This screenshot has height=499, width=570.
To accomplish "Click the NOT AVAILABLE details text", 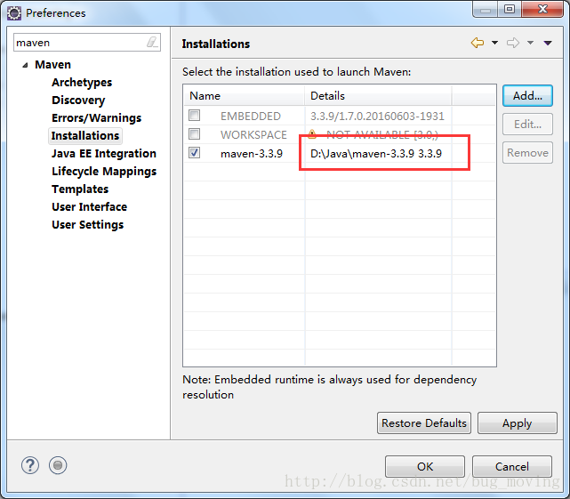I will pyautogui.click(x=381, y=134).
